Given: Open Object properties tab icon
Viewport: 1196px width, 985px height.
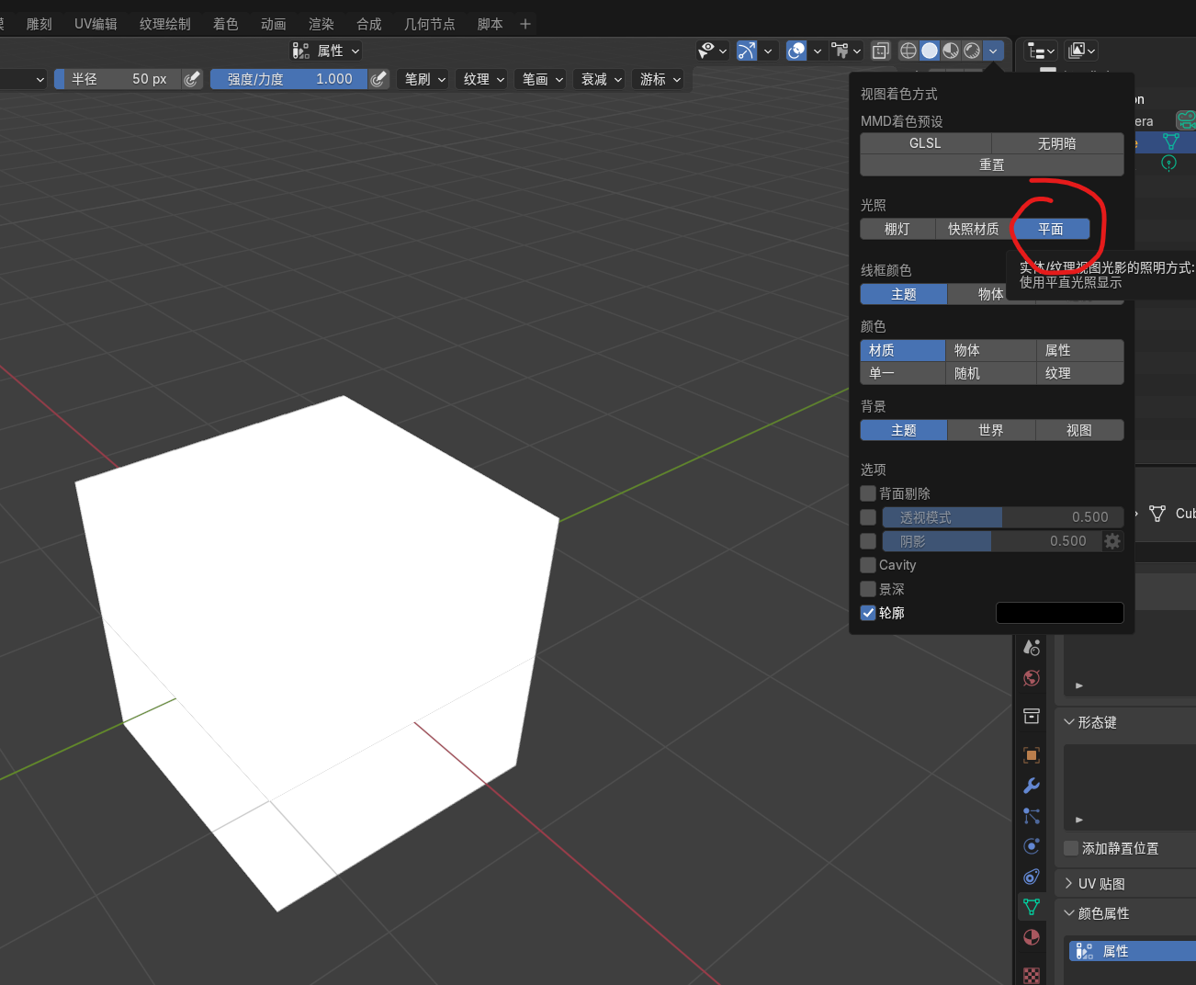Looking at the screenshot, I should click(x=1032, y=755).
